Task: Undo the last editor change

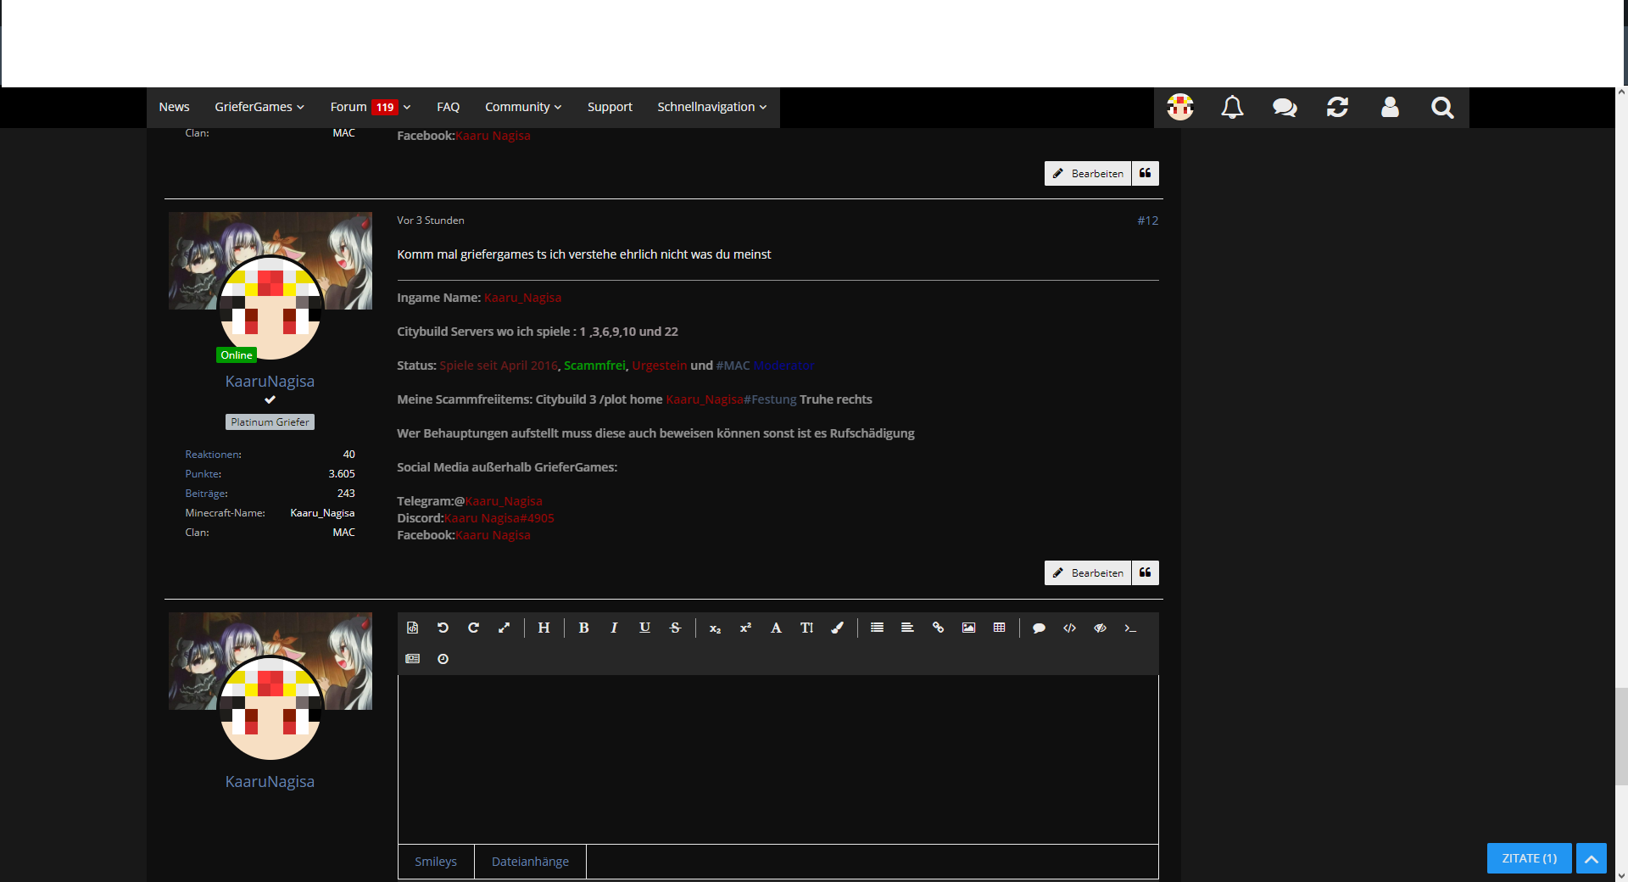Action: [x=443, y=628]
